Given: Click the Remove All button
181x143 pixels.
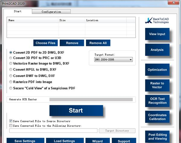Looking at the screenshot, I should pyautogui.click(x=98, y=43).
